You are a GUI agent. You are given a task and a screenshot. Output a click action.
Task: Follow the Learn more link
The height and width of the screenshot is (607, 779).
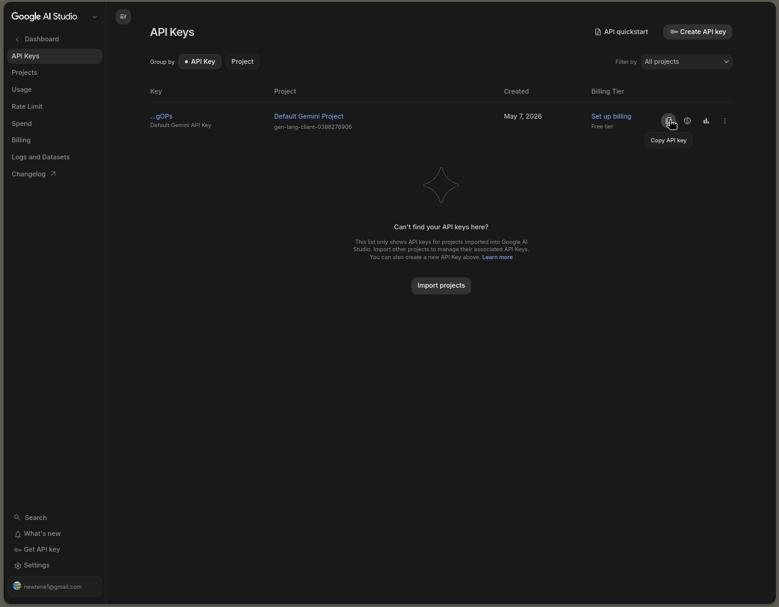[x=497, y=257]
